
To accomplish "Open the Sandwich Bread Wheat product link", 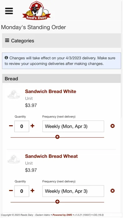I will [51, 156].
